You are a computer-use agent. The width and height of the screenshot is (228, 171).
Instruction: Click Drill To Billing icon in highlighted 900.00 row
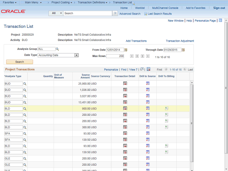pos(166,108)
